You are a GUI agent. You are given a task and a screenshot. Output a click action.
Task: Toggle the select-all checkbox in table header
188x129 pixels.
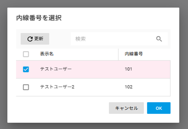26,54
